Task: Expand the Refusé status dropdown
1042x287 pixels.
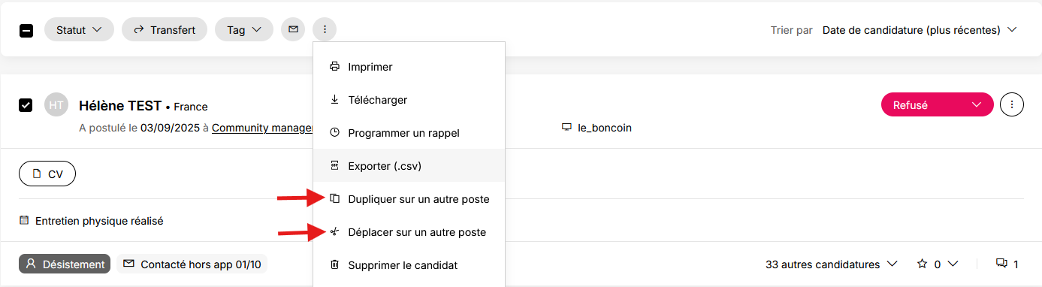Action: coord(938,105)
